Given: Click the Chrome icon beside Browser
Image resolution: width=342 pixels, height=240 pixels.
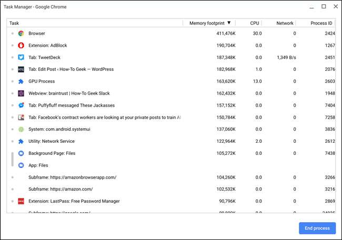Looking at the screenshot, I should pos(21,33).
